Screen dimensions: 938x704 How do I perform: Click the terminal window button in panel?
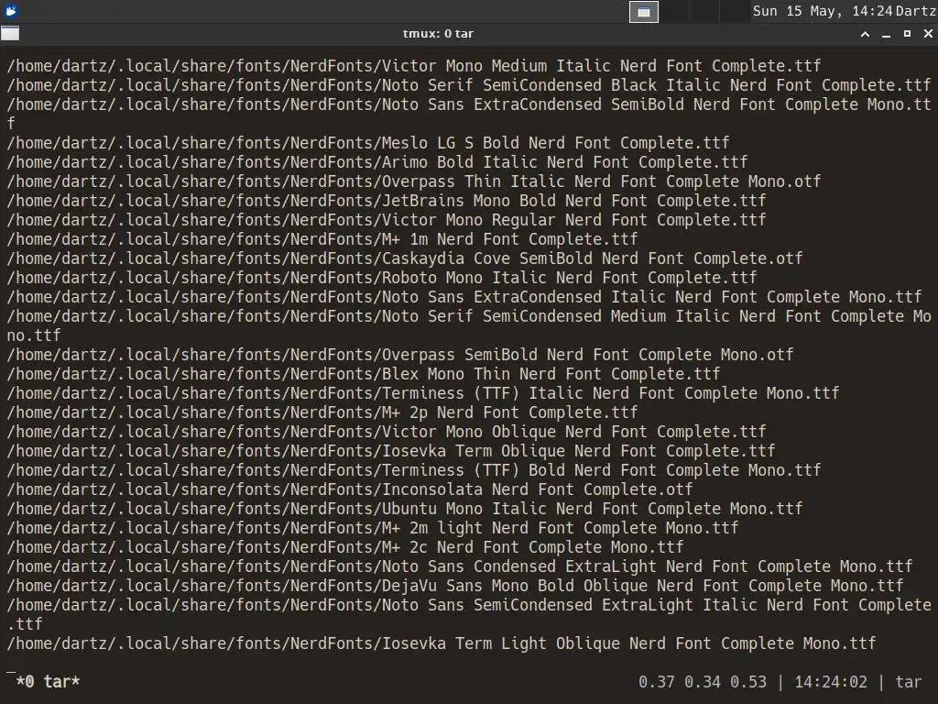tap(644, 11)
